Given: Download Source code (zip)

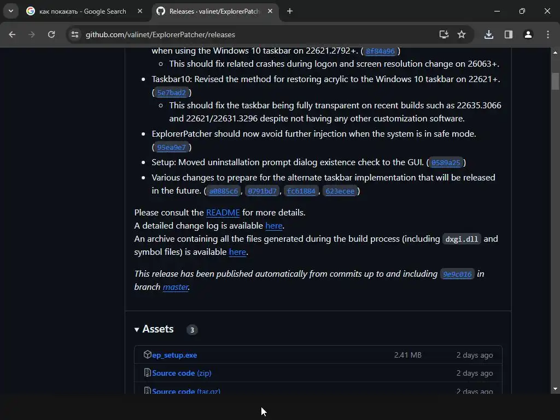Looking at the screenshot, I should click(x=182, y=373).
